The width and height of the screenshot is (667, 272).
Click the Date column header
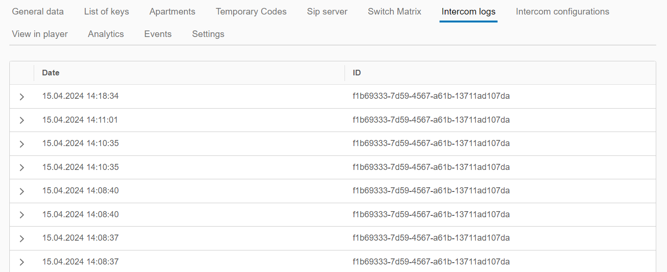click(51, 73)
